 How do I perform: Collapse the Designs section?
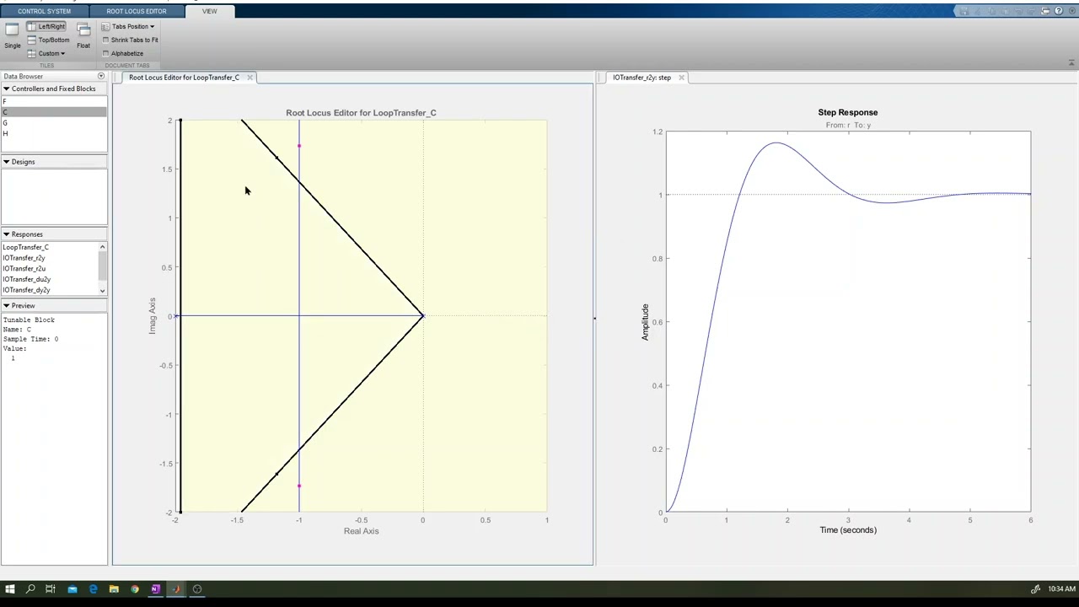(x=6, y=162)
